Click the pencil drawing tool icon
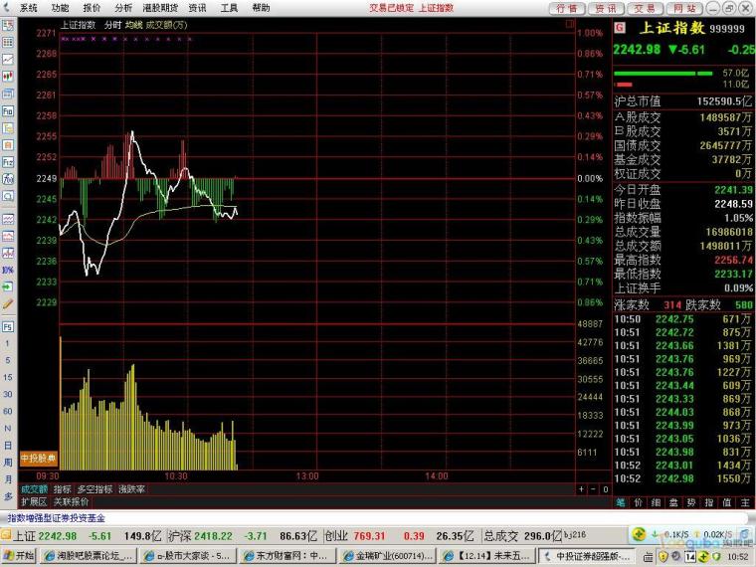 [x=8, y=301]
